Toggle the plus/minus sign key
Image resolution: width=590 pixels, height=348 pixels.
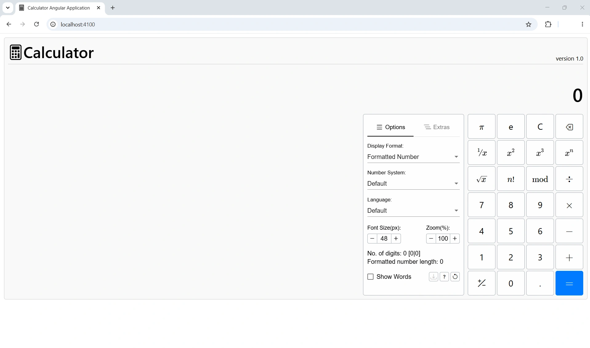coord(481,283)
